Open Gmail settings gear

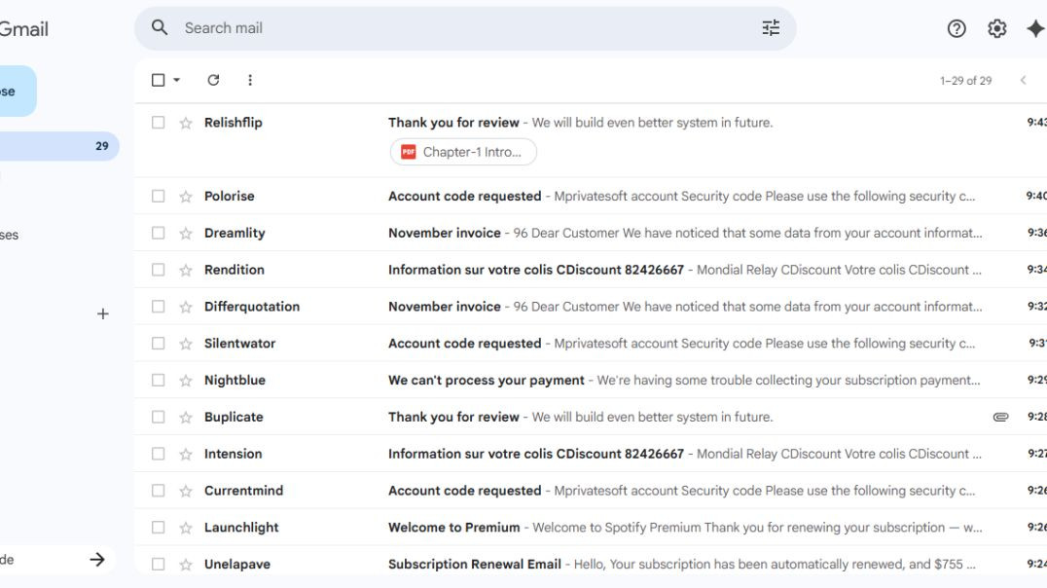tap(996, 28)
